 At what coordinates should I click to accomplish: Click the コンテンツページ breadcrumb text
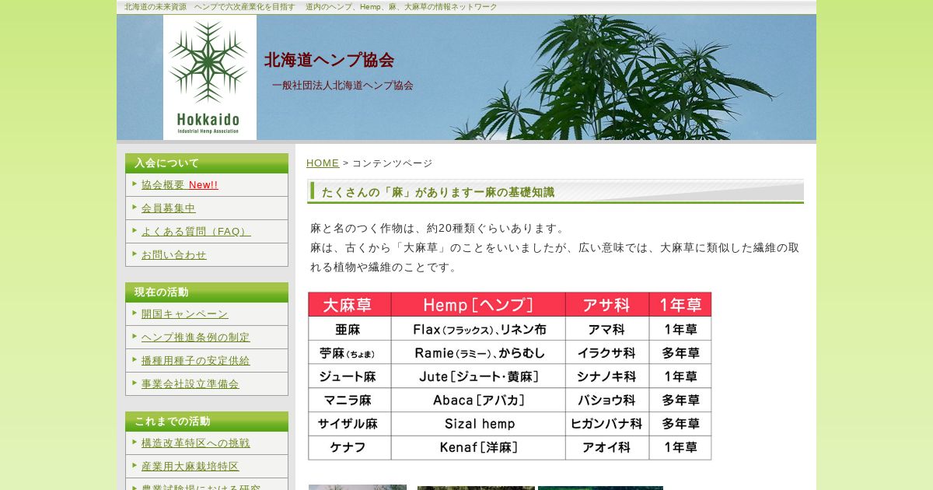(x=393, y=163)
